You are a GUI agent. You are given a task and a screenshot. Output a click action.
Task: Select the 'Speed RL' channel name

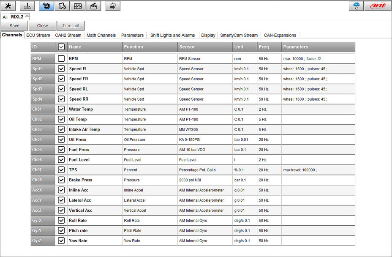(79, 89)
